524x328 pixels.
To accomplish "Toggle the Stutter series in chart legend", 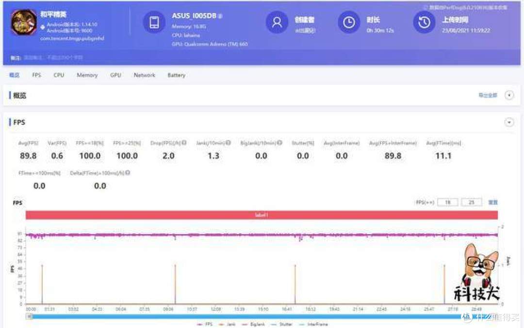I will [x=281, y=324].
